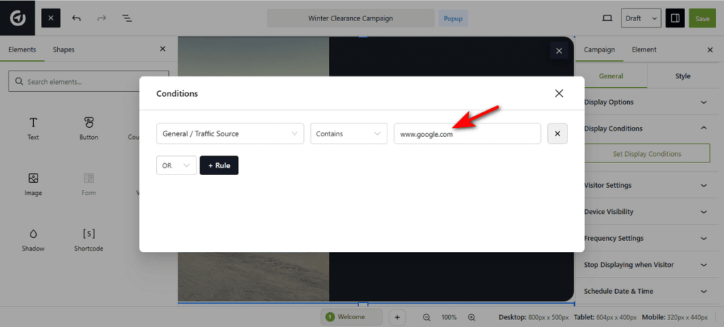Collapse Display Conditions section
This screenshot has height=327, width=724.
point(646,129)
